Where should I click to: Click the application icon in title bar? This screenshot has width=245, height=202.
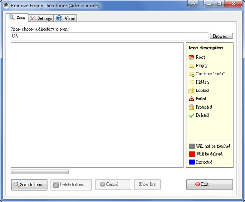[x=6, y=5]
